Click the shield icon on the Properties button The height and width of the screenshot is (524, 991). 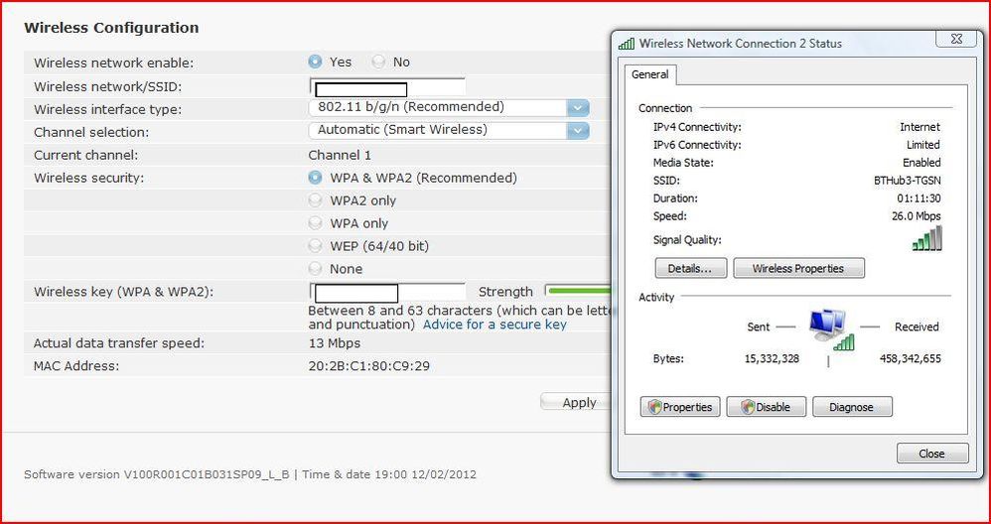tap(653, 407)
